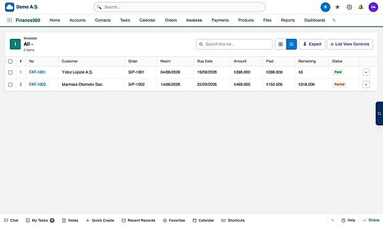Open My Tasks in the utility bar
Image resolution: width=383 pixels, height=227 pixels.
tap(40, 220)
